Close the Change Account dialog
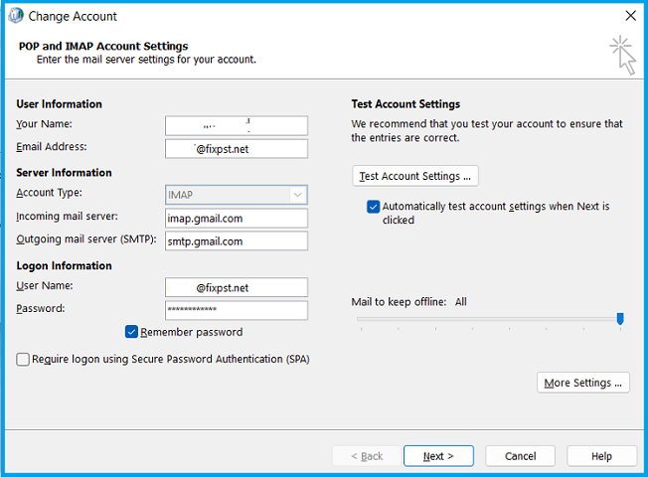The width and height of the screenshot is (648, 477). tap(630, 16)
